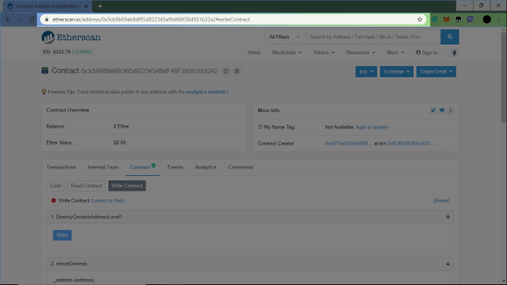Image resolution: width=507 pixels, height=285 pixels.
Task: Open the Exchange dropdown
Action: (396, 71)
